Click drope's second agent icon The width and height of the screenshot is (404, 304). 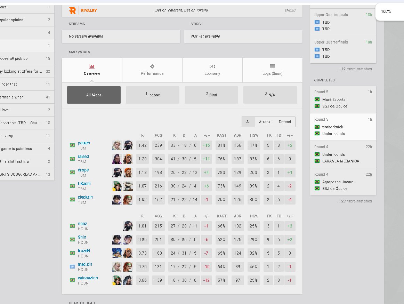point(128,173)
